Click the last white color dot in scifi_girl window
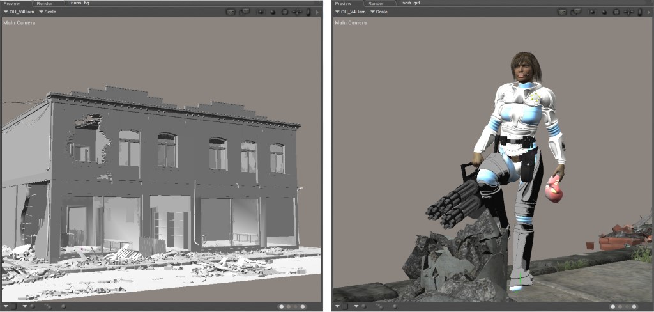This screenshot has height=312, width=654. tap(634, 307)
